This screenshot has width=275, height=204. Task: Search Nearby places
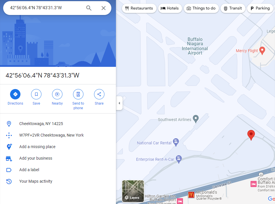tap(57, 97)
